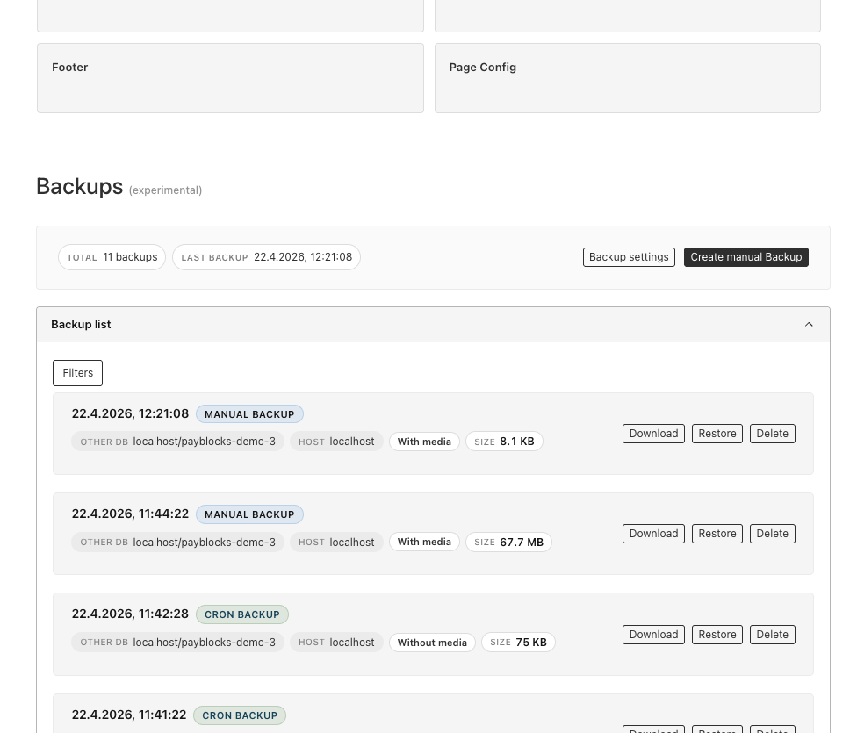The image size is (857, 733).
Task: Delete the 12:21:08 backup
Action: click(773, 434)
